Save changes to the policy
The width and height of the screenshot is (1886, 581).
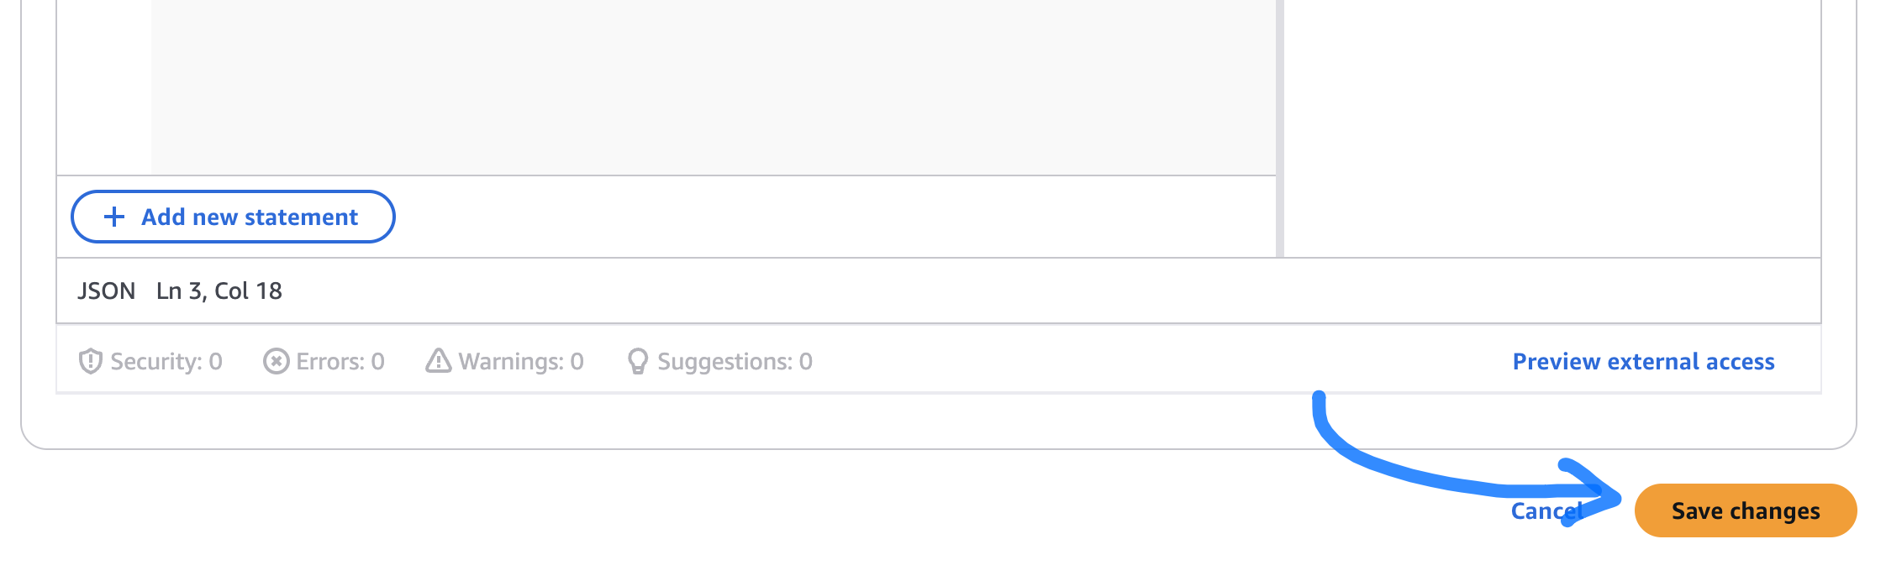pos(1745,510)
